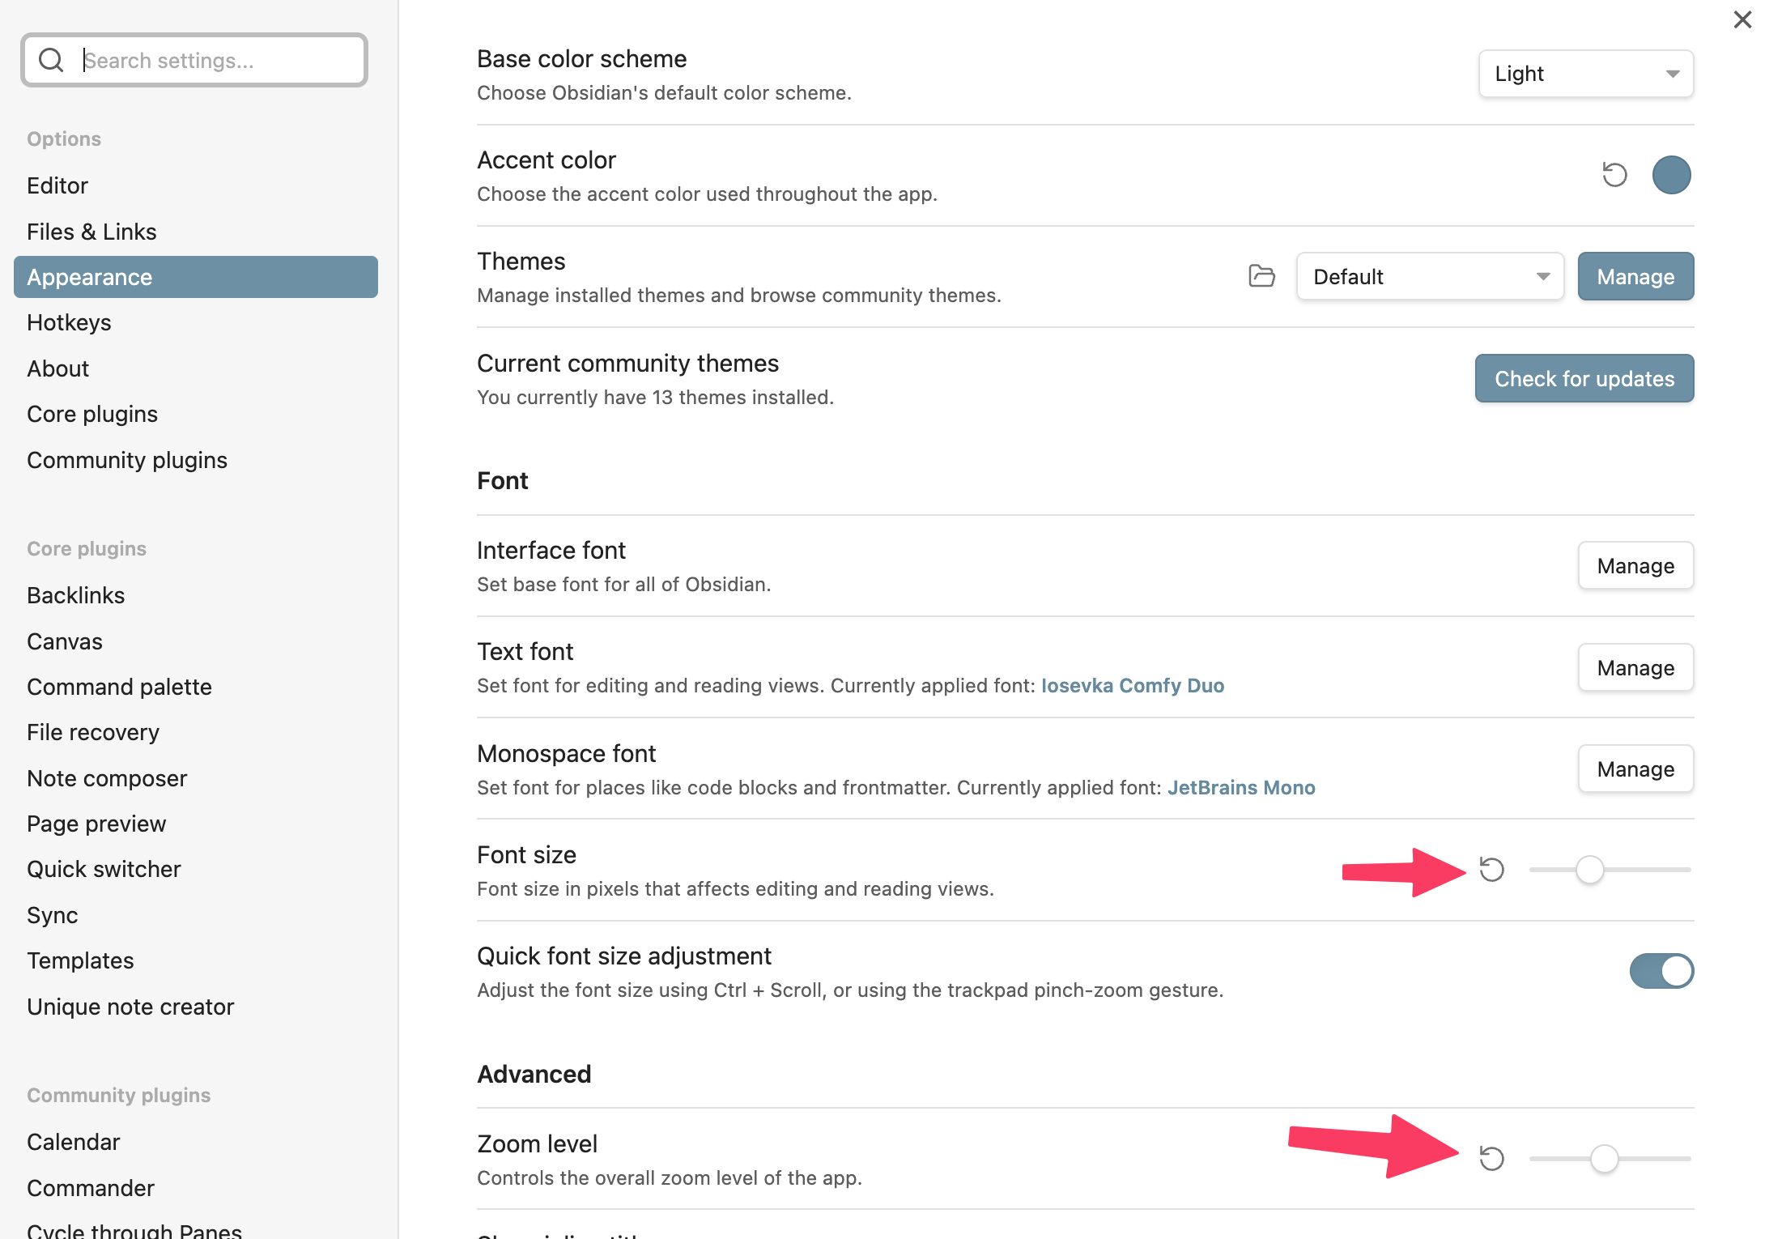Image resolution: width=1765 pixels, height=1239 pixels.
Task: Click the search magnifier icon
Action: coord(51,60)
